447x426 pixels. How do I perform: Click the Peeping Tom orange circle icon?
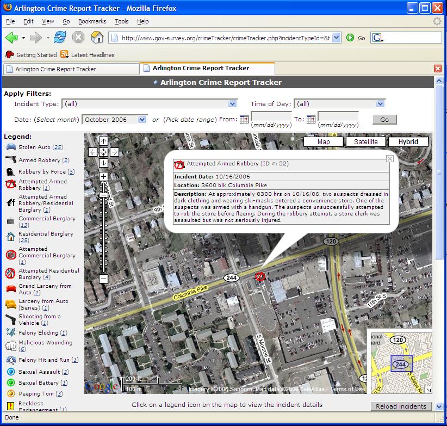click(x=11, y=393)
